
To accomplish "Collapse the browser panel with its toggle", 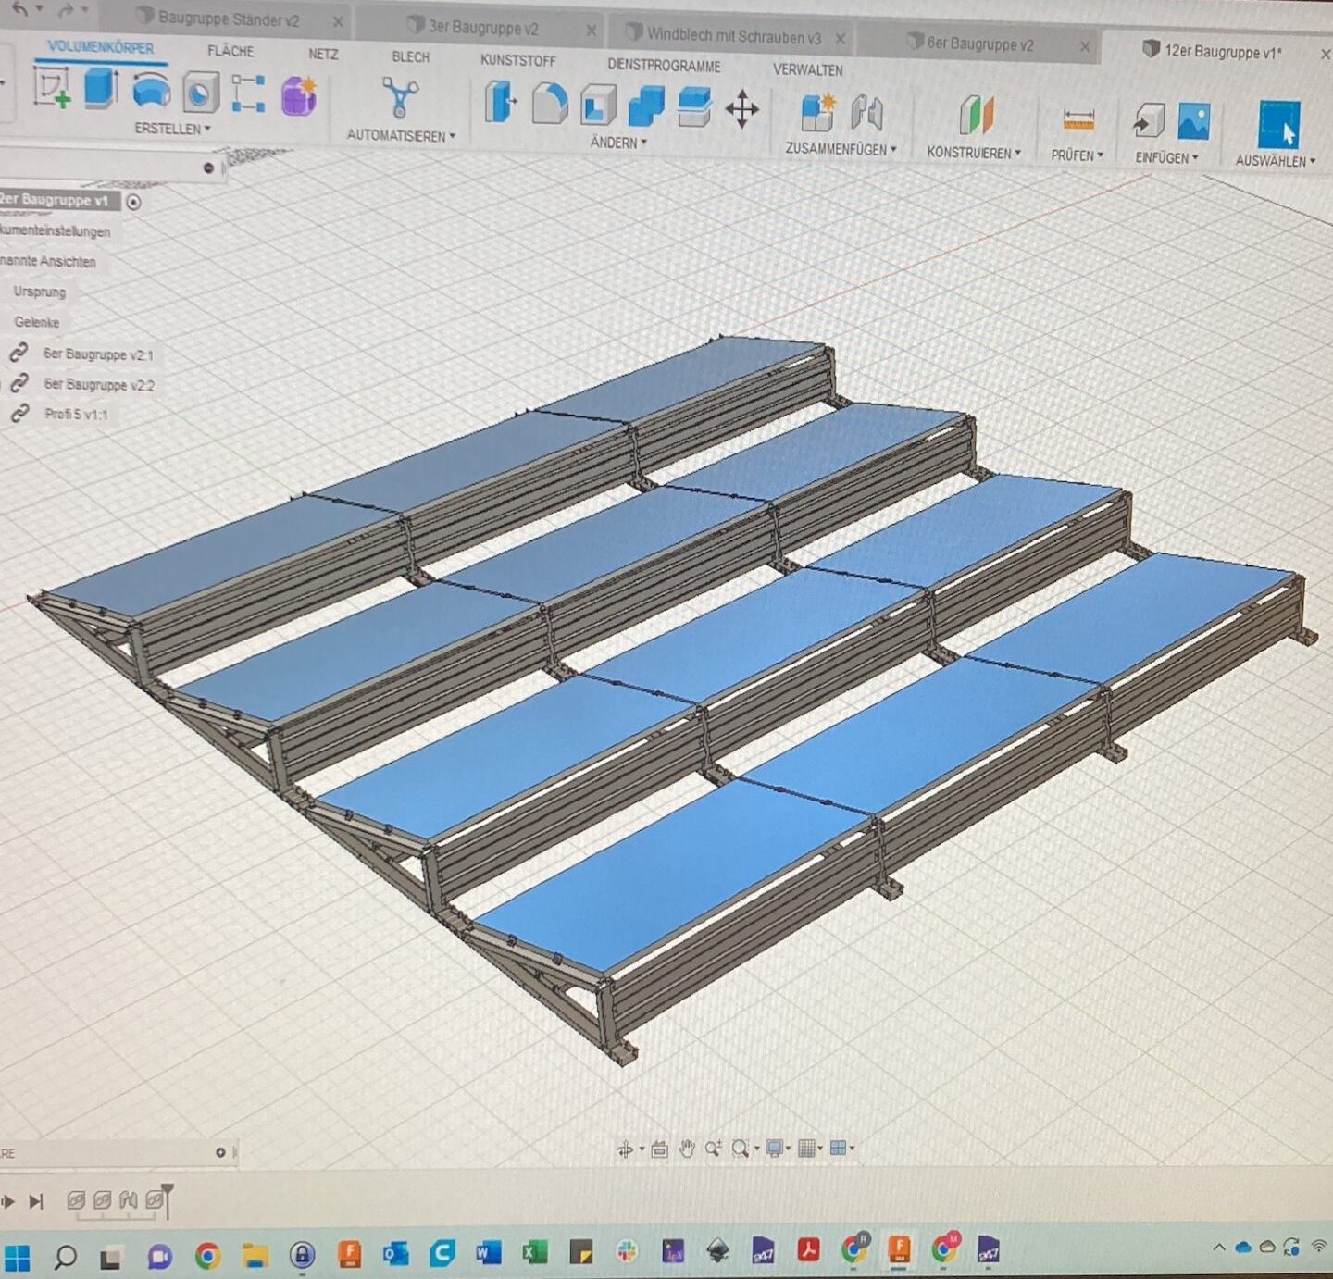I will 208,168.
